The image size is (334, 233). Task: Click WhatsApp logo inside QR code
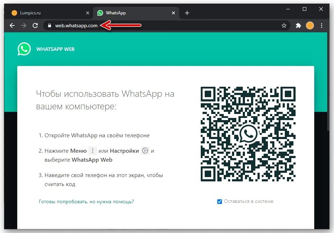point(248,134)
